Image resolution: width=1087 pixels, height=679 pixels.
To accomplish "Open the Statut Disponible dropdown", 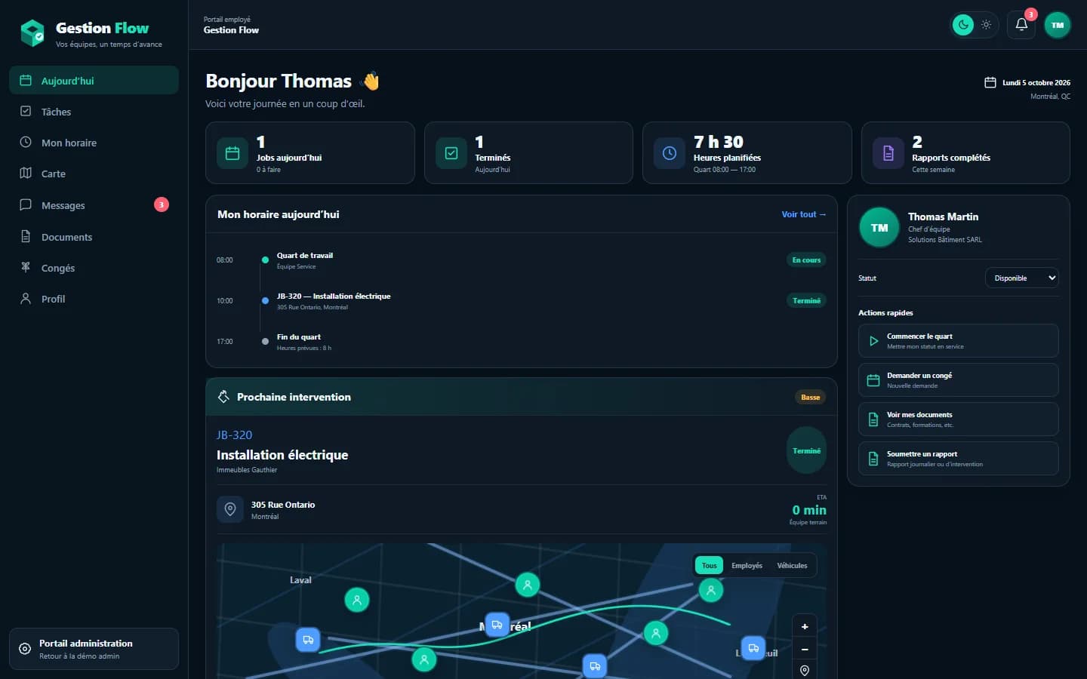I will [x=1021, y=278].
